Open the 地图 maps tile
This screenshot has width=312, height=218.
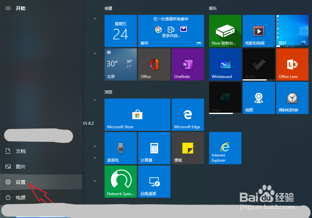click(259, 98)
